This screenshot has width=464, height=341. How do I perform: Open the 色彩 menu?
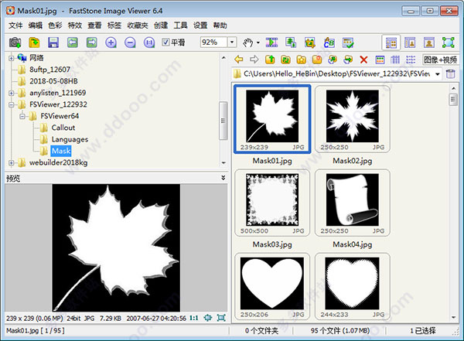coord(55,26)
